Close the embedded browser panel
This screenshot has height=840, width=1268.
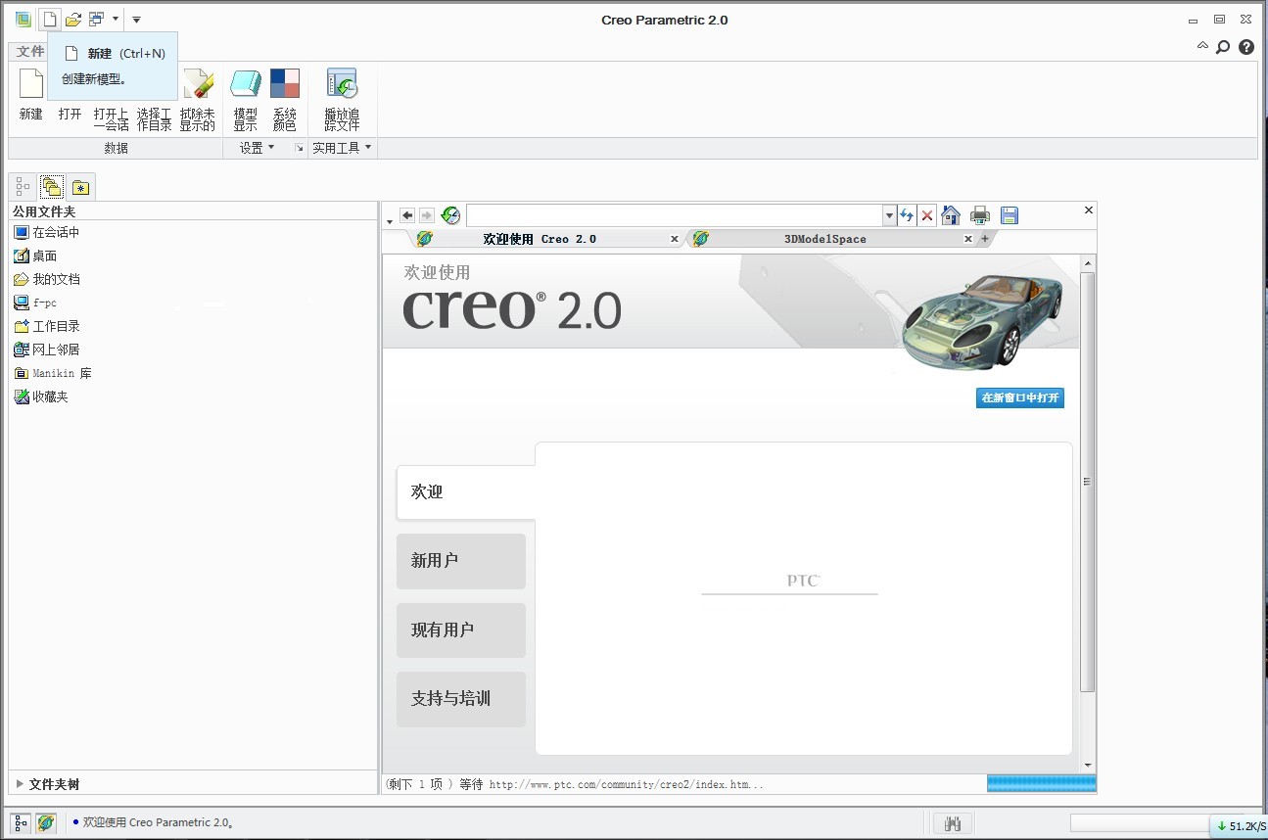click(x=1089, y=210)
